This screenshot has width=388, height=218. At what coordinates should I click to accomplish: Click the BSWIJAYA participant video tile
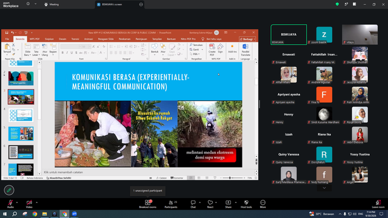(289, 35)
